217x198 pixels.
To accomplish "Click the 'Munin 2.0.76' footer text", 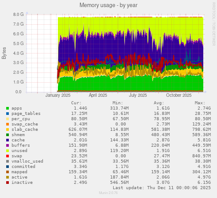I will 108,193.
